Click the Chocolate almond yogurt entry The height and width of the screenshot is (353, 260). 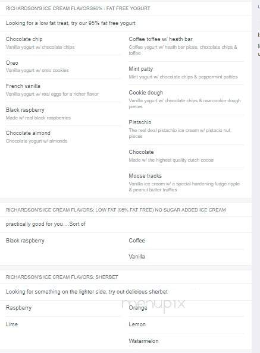tap(28, 133)
